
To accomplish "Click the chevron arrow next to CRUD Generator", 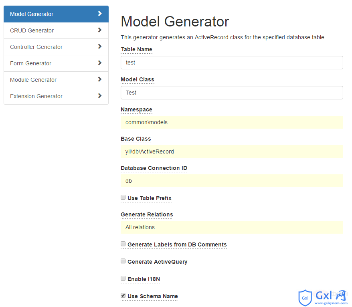I will pos(100,30).
